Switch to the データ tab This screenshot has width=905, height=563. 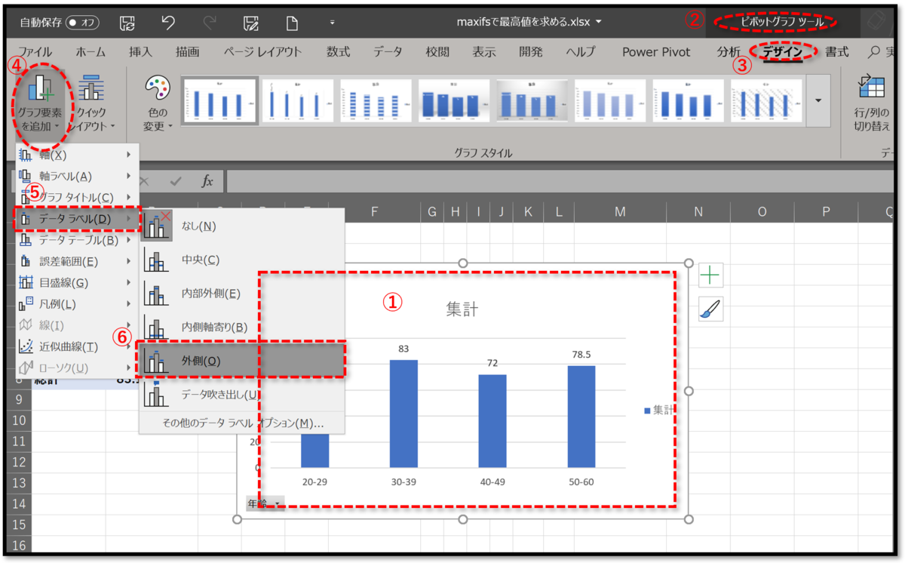388,52
